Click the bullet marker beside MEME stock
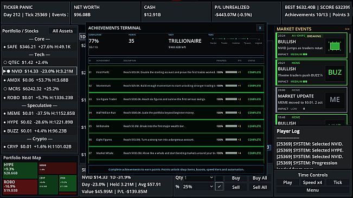This screenshot has height=198, width=353. pyautogui.click(x=5, y=114)
